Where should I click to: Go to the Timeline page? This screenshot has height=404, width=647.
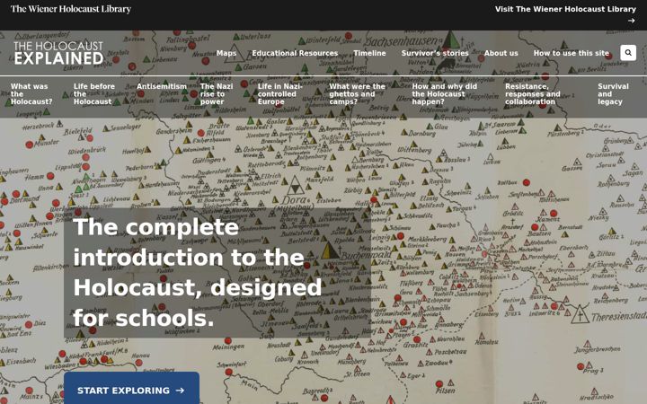coord(369,53)
